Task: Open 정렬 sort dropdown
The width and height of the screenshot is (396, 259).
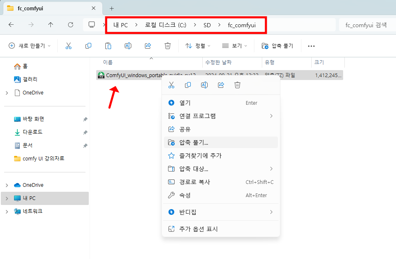Action: pyautogui.click(x=198, y=46)
